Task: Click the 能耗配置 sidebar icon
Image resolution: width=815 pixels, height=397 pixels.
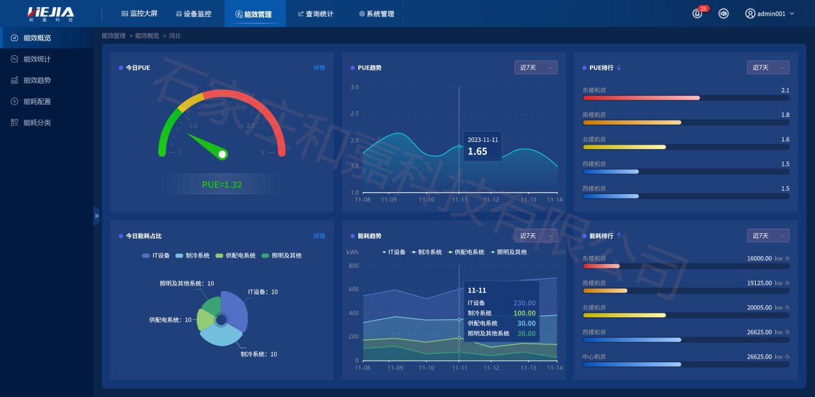Action: tap(14, 101)
